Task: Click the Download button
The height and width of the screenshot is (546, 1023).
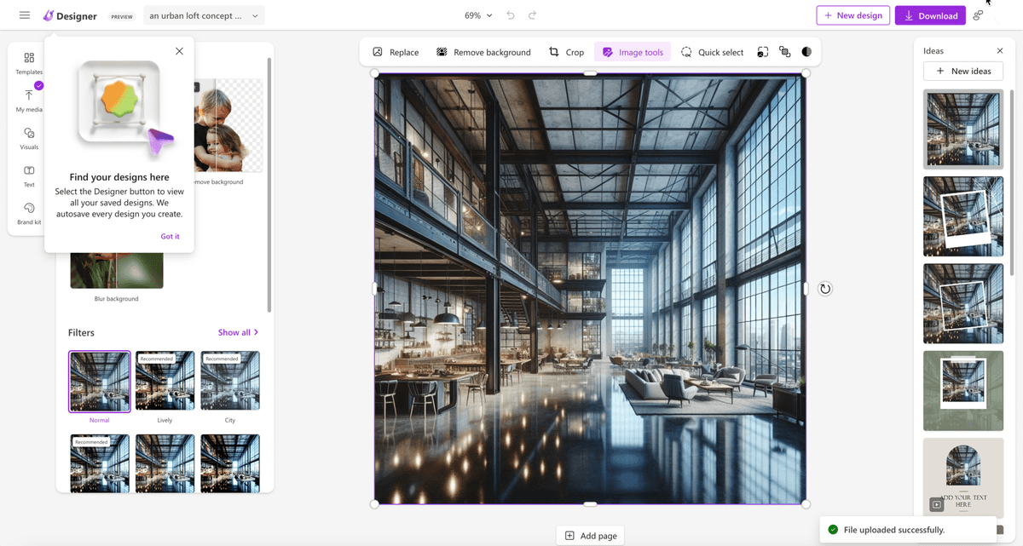Action: 930,15
